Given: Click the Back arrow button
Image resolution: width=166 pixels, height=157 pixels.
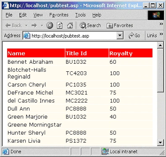Looking at the screenshot, I should (13, 25).
